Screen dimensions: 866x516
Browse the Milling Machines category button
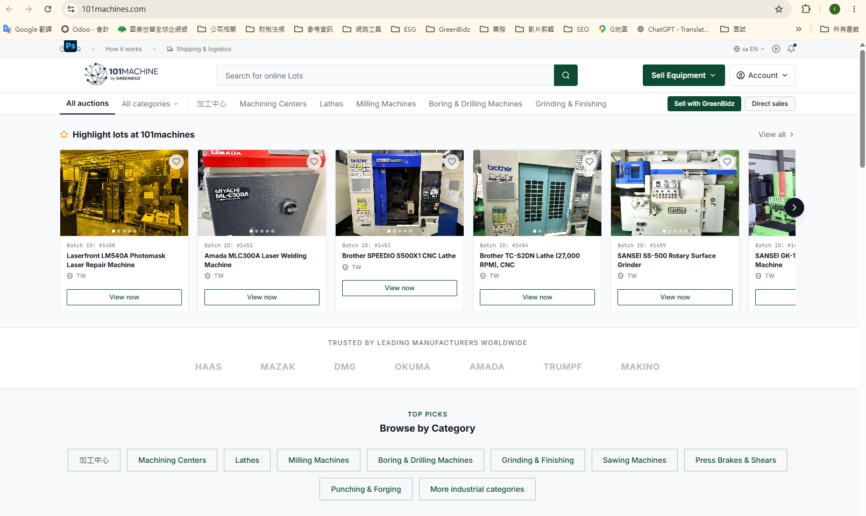[318, 460]
